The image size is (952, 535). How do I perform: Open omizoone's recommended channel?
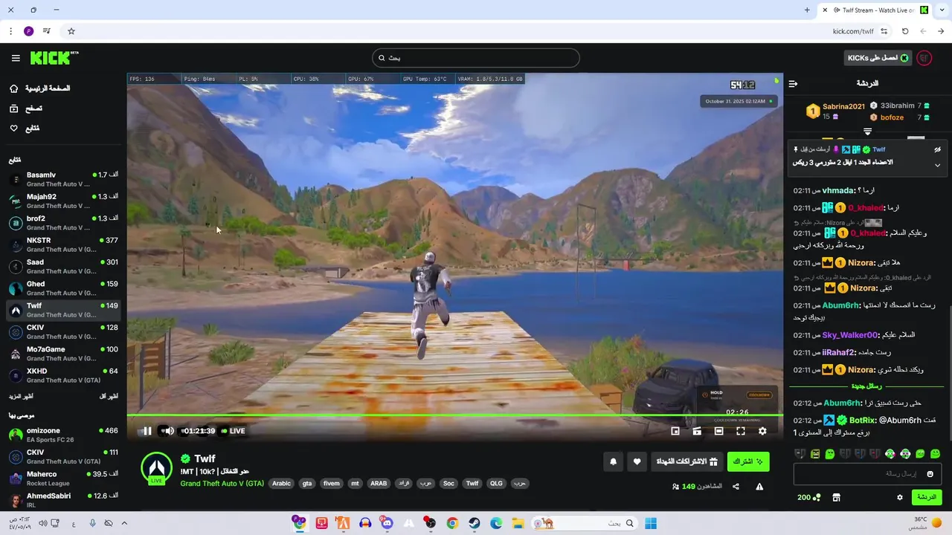tap(63, 435)
